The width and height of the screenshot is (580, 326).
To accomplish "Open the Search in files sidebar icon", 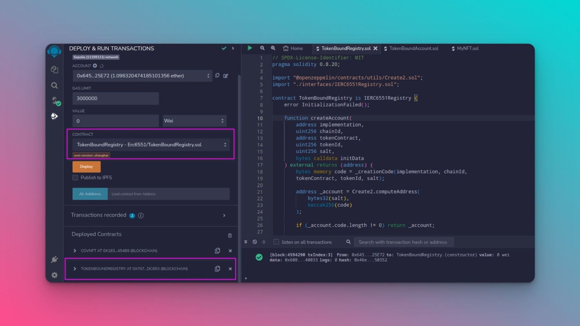I will (54, 85).
